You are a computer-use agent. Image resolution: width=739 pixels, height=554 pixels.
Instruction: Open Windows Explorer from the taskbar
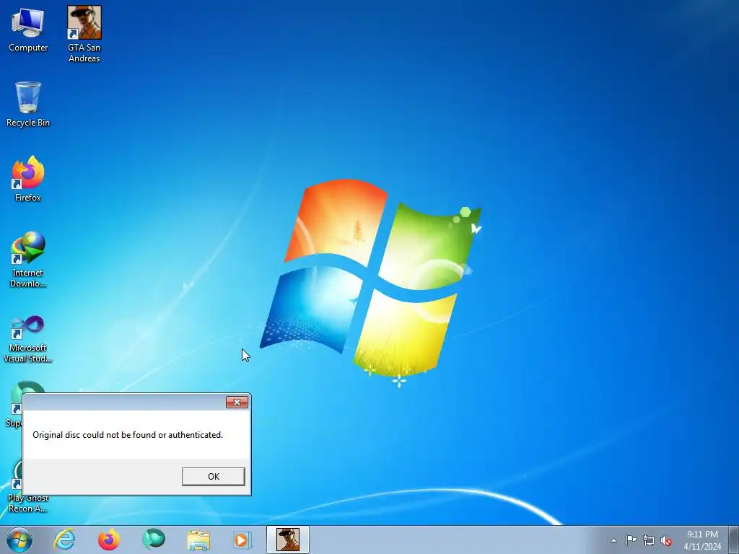(198, 540)
